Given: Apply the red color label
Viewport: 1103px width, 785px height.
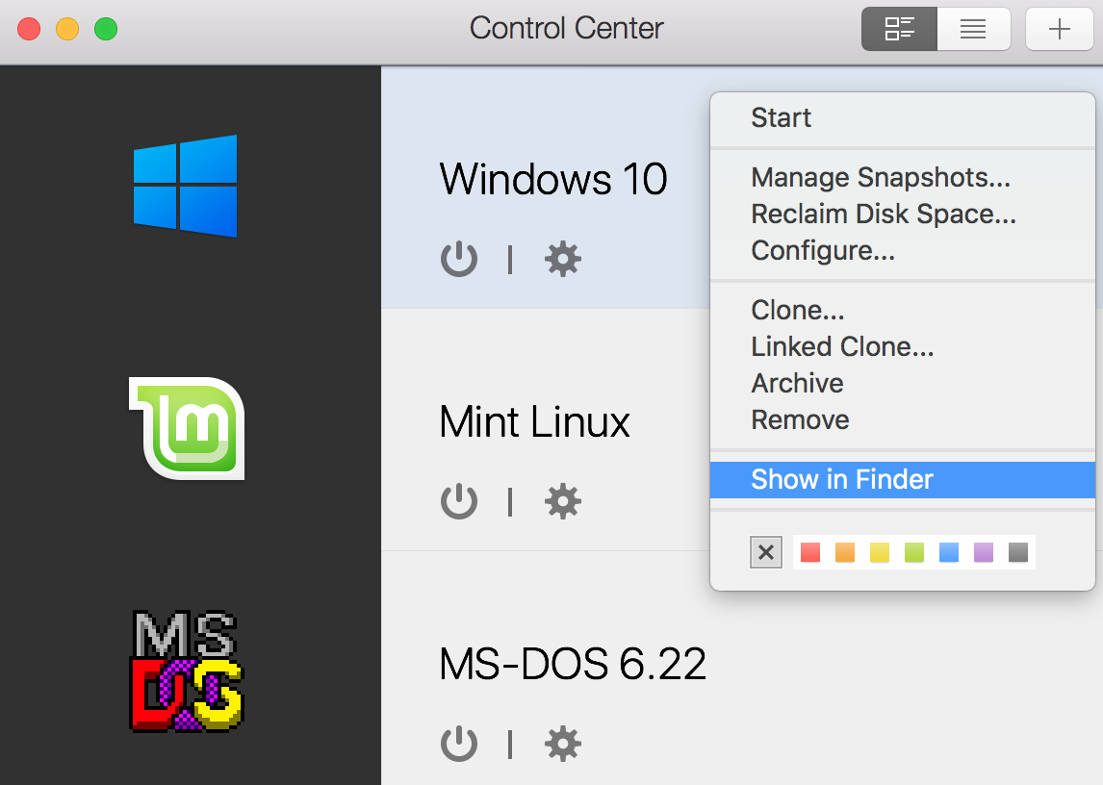Looking at the screenshot, I should coord(810,552).
